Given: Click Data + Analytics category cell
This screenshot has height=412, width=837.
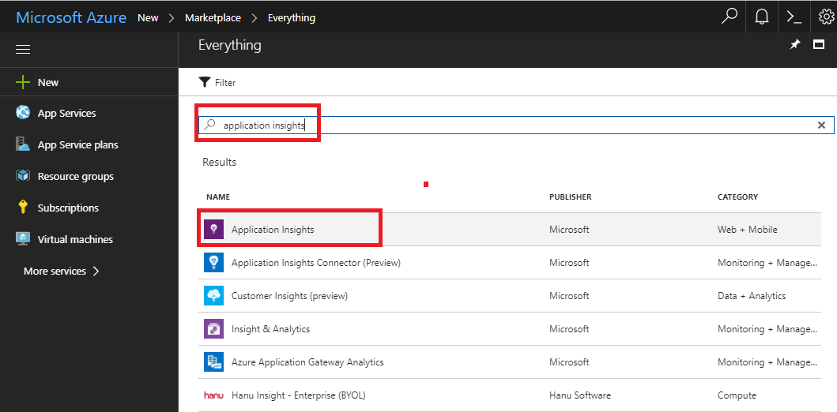Looking at the screenshot, I should 752,296.
